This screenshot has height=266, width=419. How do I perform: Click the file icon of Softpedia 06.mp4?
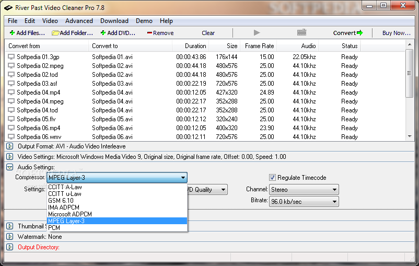[11, 128]
